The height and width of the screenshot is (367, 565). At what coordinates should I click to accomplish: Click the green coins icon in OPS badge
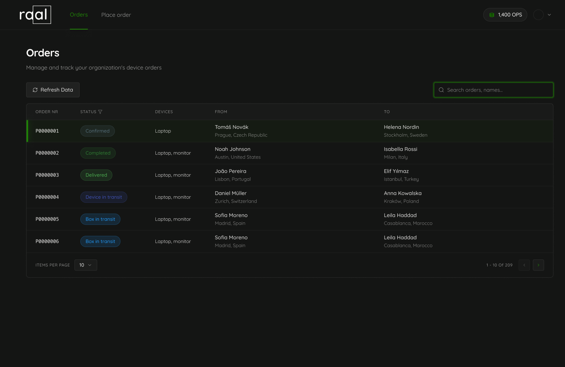(491, 15)
